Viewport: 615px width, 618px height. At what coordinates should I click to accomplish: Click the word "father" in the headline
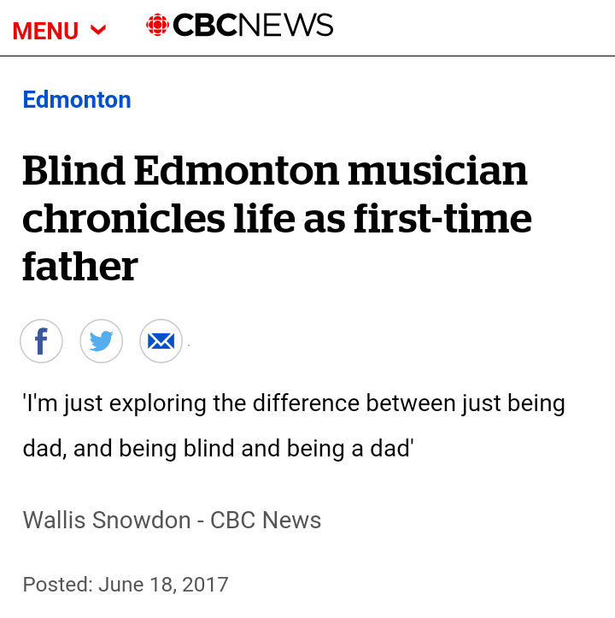tap(79, 267)
